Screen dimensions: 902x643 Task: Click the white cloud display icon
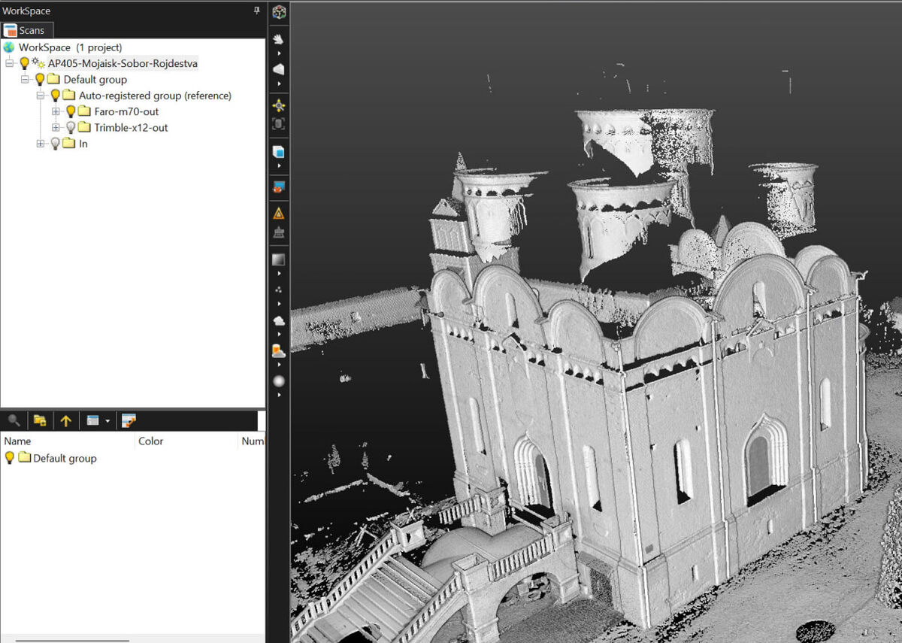(279, 320)
